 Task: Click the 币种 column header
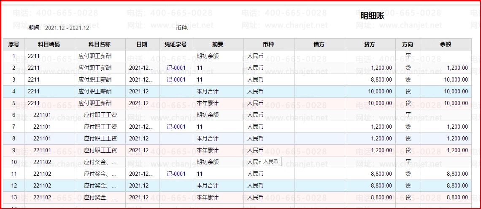coord(268,44)
